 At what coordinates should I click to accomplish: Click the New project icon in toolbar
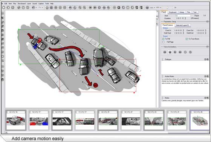[x=4, y=8]
